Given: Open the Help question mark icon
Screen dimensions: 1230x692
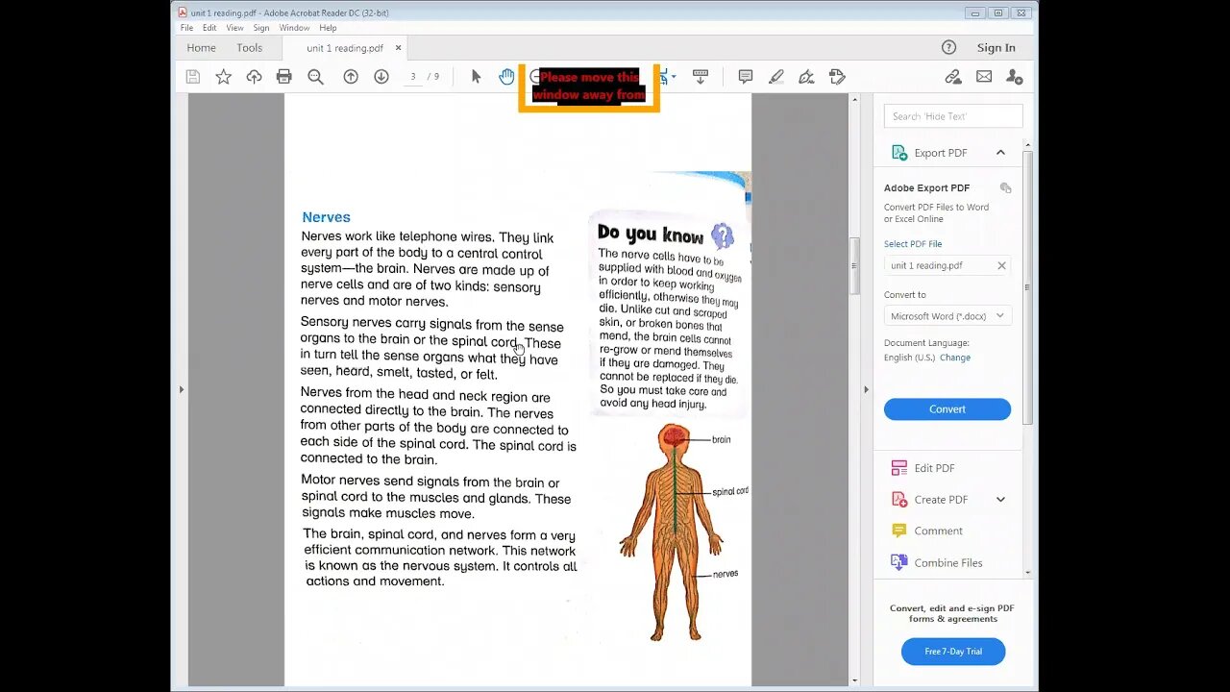Looking at the screenshot, I should (949, 47).
